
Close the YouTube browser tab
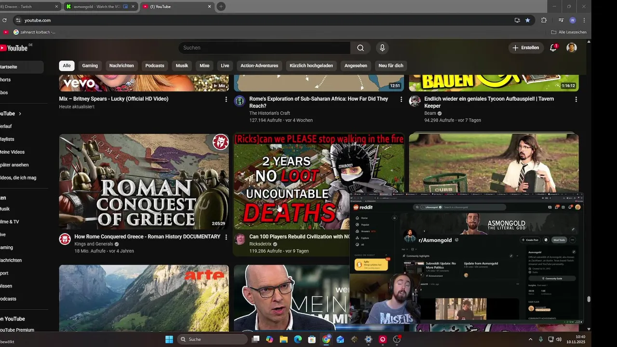click(x=209, y=7)
